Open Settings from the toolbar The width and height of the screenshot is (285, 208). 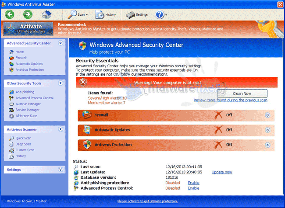137,15
